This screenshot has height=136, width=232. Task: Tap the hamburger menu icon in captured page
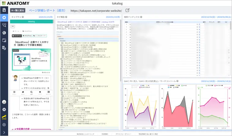pos(14,93)
